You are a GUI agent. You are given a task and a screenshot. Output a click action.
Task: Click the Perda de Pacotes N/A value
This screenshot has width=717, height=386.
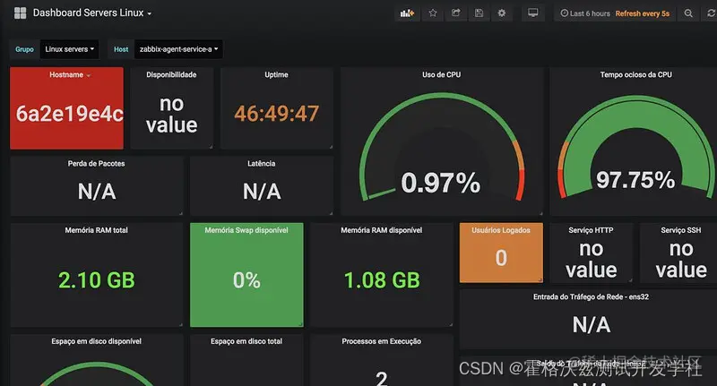coord(97,192)
